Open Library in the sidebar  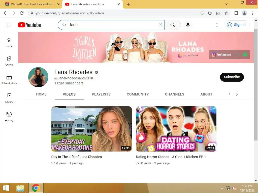coord(9,98)
